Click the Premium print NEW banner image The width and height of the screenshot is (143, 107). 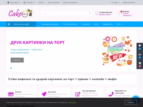click(x=117, y=51)
